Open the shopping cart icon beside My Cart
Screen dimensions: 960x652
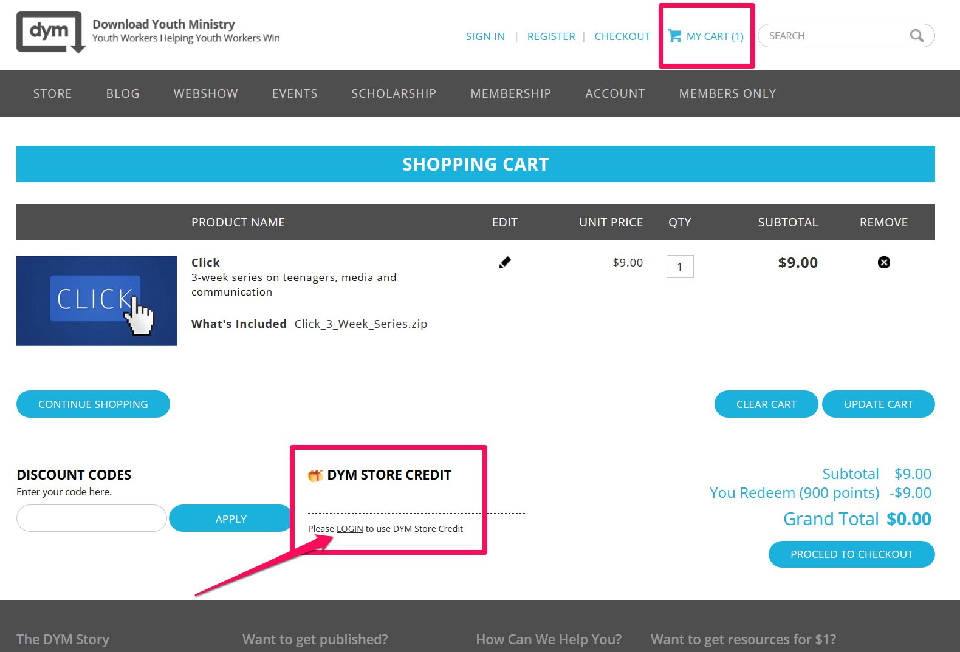coord(674,36)
